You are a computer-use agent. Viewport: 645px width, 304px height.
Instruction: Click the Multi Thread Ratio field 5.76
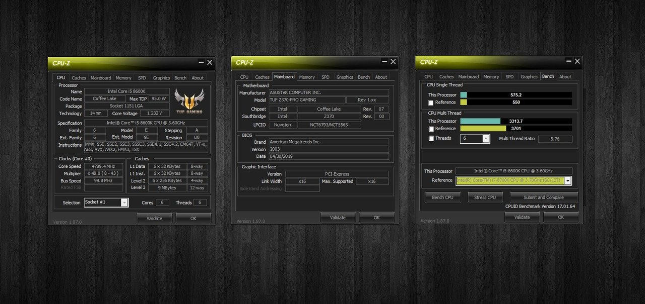(555, 139)
